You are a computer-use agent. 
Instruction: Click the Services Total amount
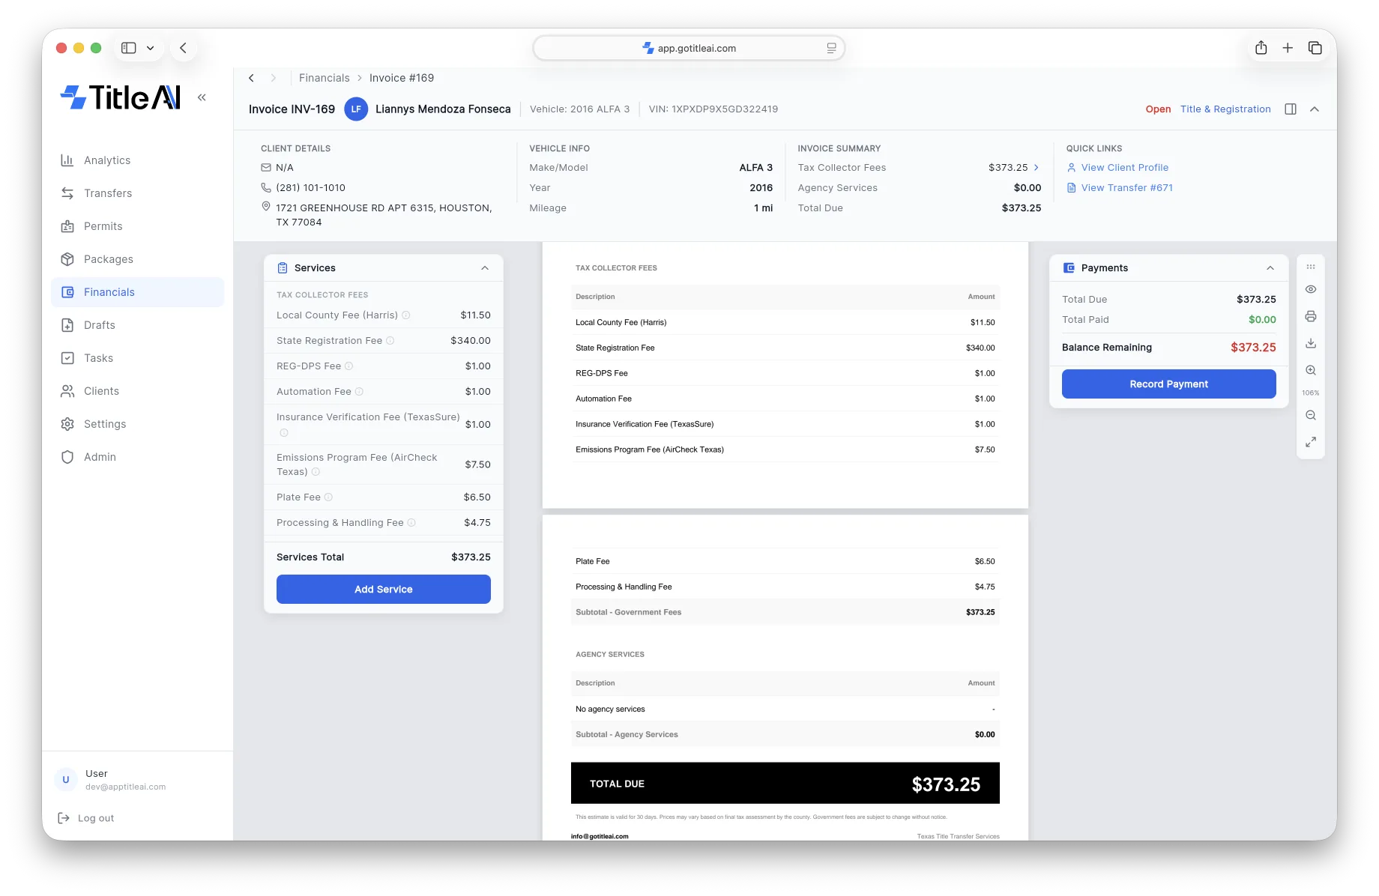pos(471,557)
